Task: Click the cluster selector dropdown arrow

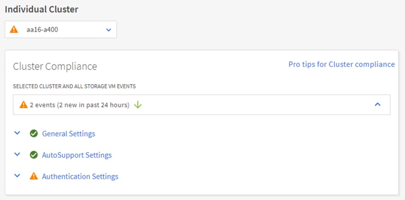Action: coord(108,30)
